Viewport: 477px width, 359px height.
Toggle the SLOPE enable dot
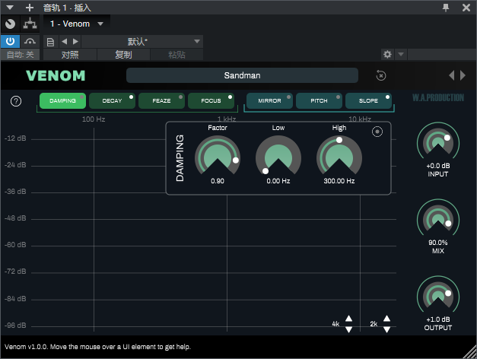tap(387, 97)
